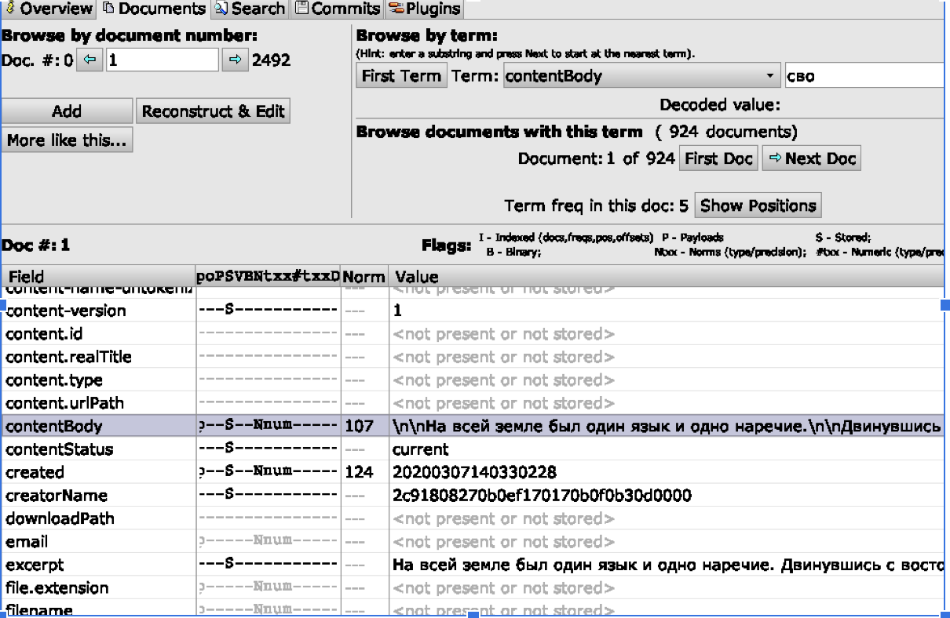Click the contentStatus value current
Viewport: 950px width, 618px height.
420,450
